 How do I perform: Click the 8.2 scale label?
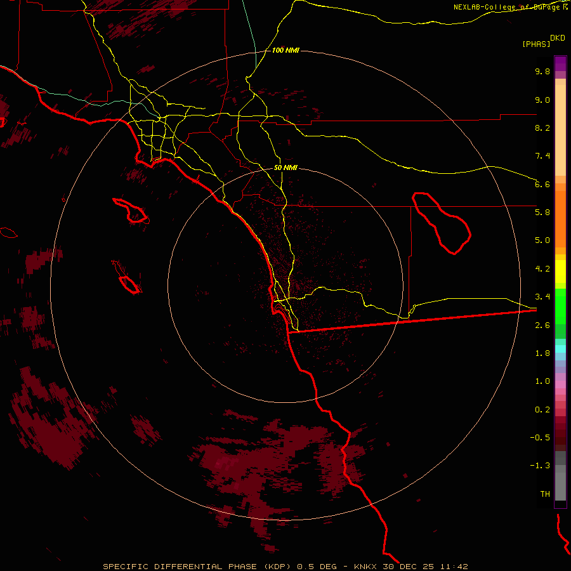pos(542,128)
